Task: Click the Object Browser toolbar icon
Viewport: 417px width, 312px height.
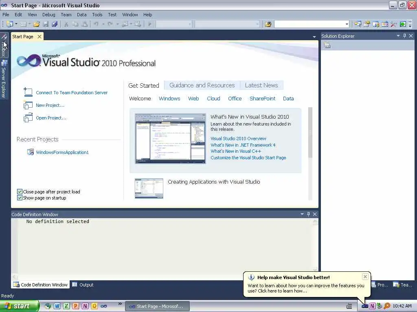Action: (x=376, y=24)
